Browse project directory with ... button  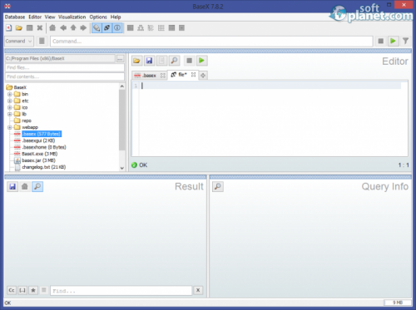point(120,59)
